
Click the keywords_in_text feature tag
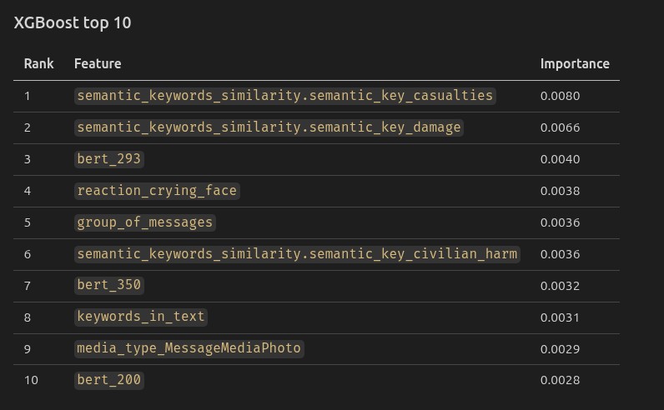pyautogui.click(x=141, y=317)
